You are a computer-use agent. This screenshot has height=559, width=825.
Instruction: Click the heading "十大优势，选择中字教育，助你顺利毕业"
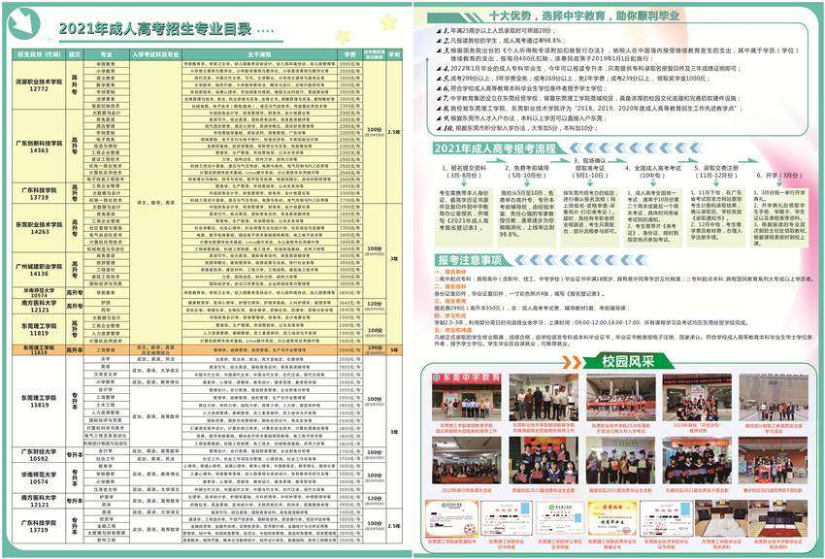click(583, 16)
